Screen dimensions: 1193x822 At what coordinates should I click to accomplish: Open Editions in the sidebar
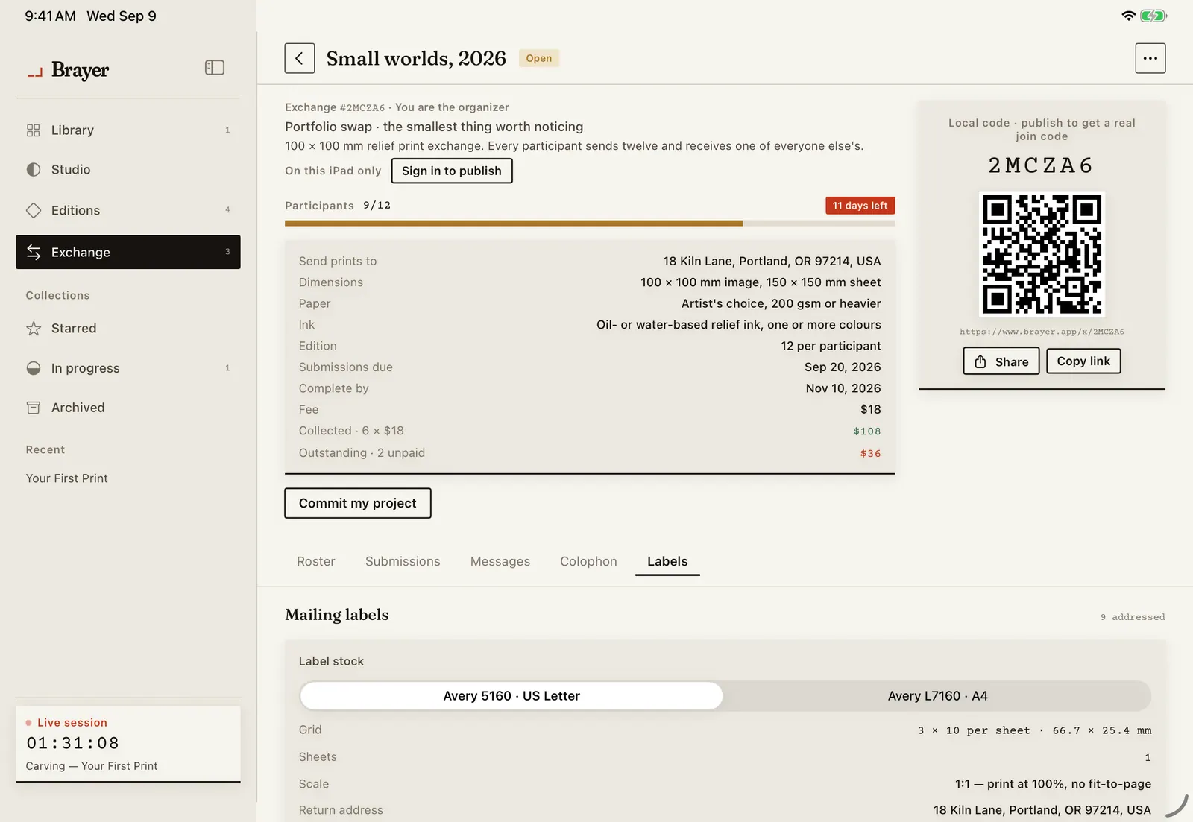(x=128, y=210)
